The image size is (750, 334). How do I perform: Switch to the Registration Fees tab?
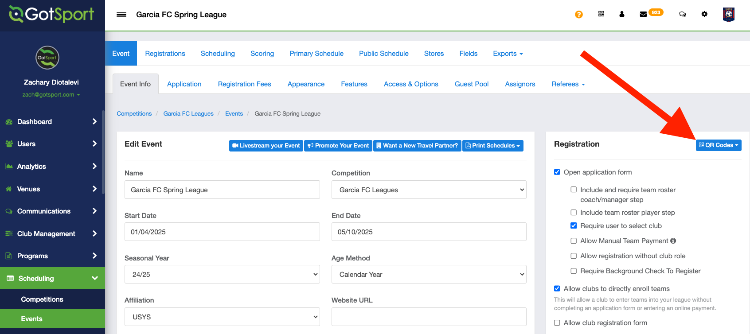[x=244, y=84]
